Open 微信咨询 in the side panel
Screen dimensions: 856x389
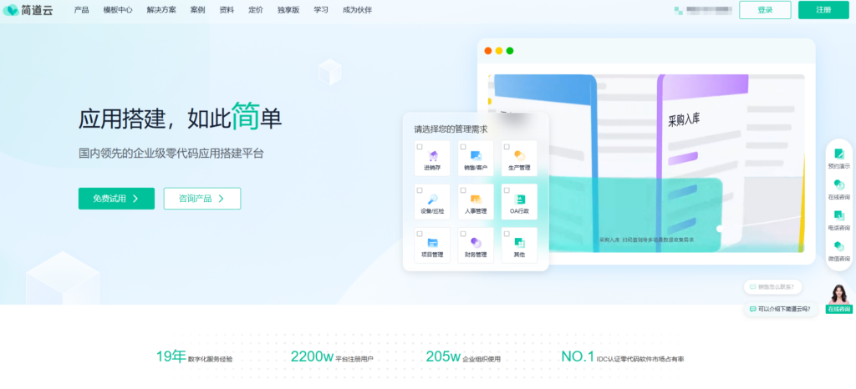click(x=839, y=251)
